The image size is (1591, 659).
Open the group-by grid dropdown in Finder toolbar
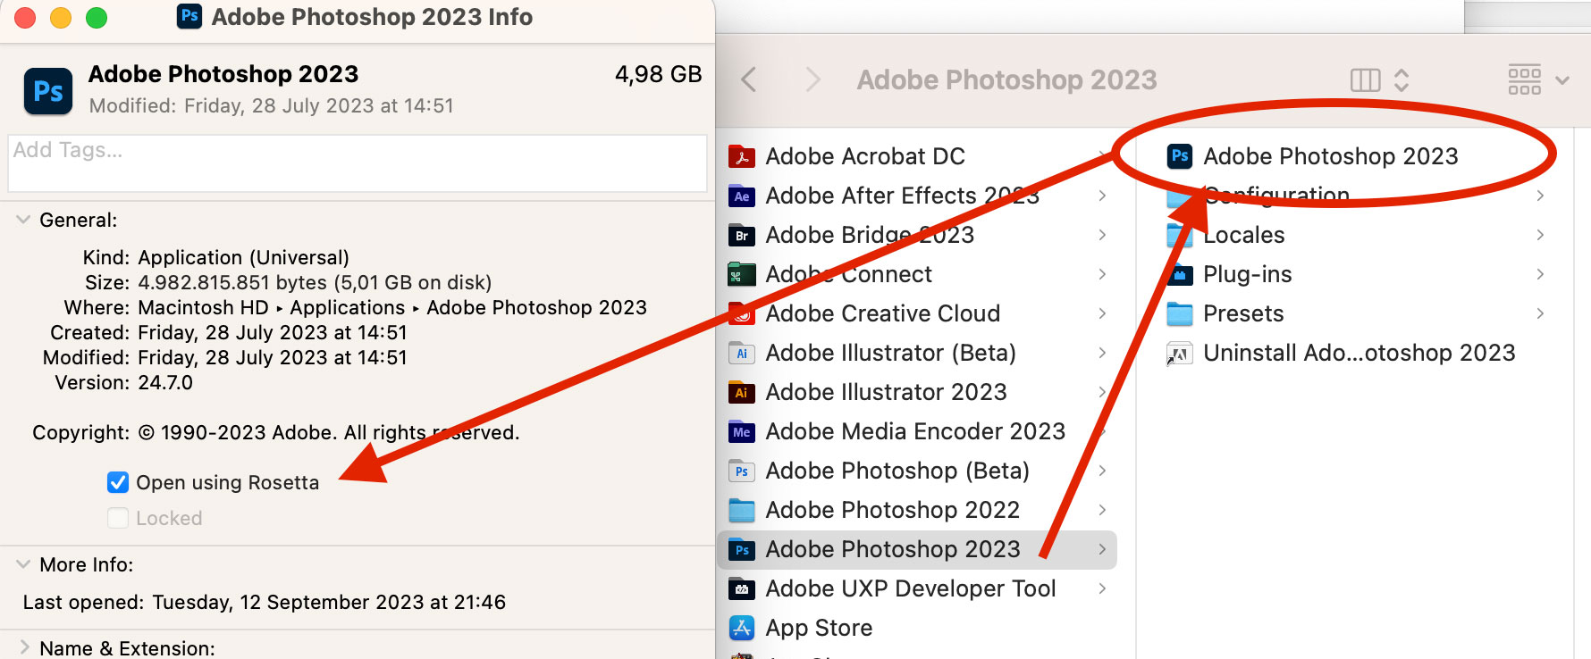(x=1539, y=79)
